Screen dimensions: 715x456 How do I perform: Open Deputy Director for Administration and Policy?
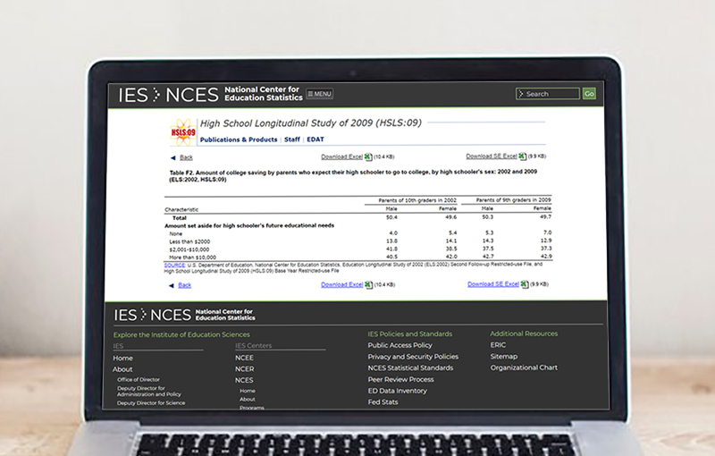149,392
